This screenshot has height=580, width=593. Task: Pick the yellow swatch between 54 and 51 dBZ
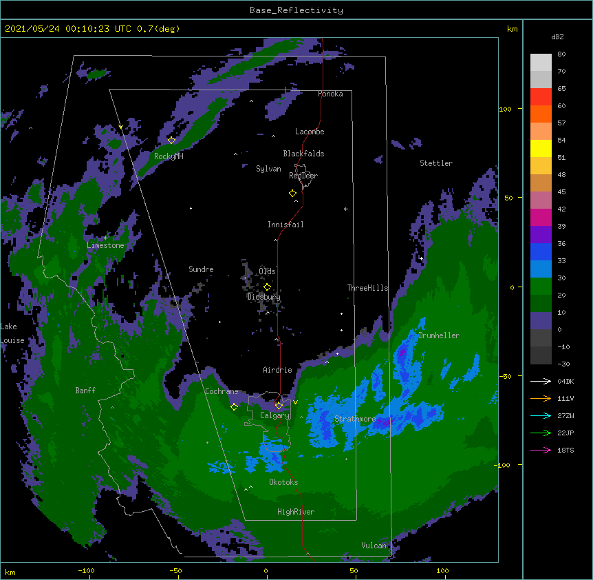(541, 149)
